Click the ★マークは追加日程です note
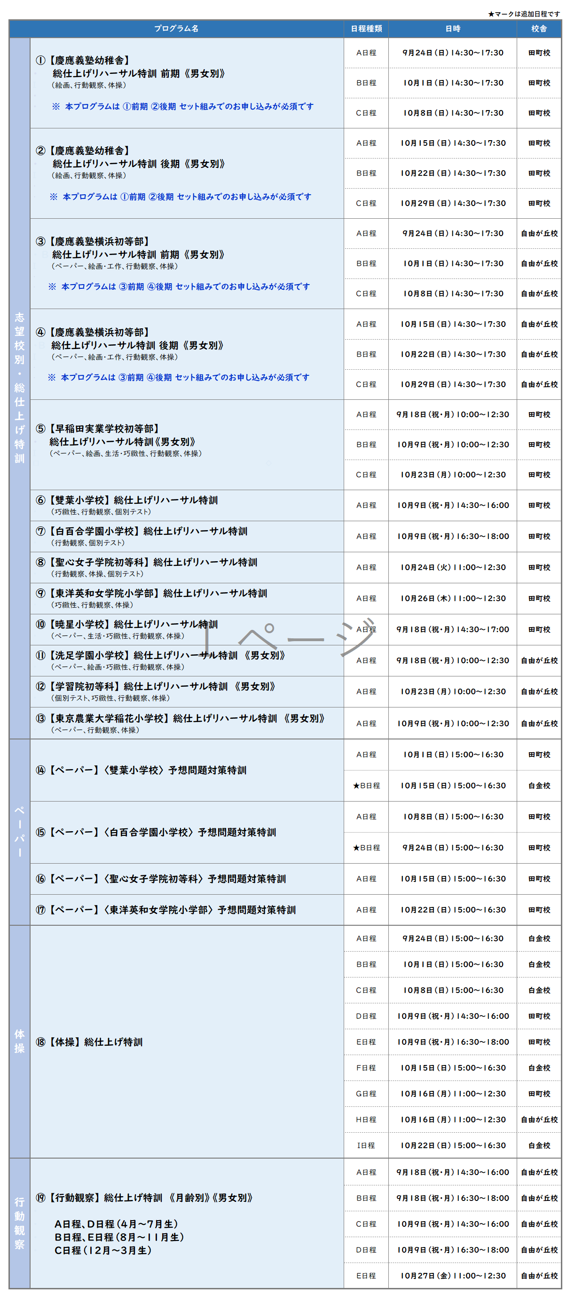Viewport: 567px width, 1295px height. (524, 14)
